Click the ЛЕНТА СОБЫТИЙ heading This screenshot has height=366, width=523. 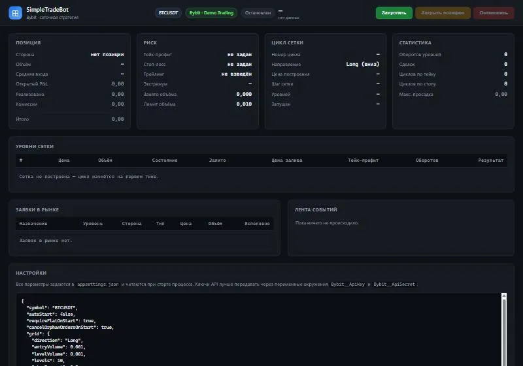[x=316, y=209]
